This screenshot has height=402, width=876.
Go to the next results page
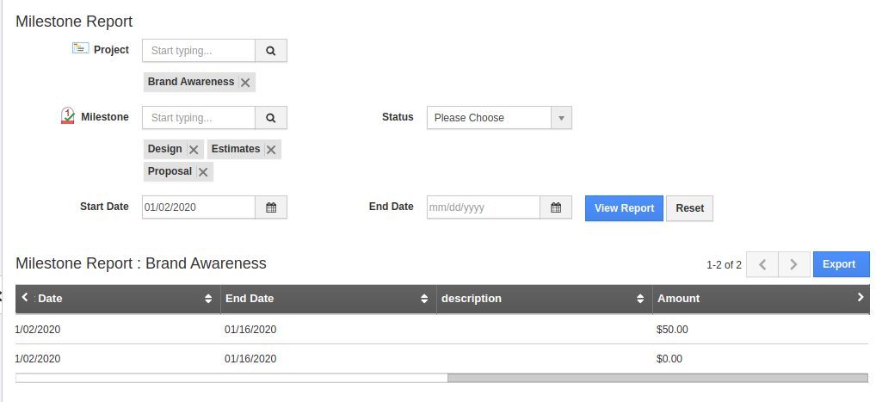[x=793, y=264]
